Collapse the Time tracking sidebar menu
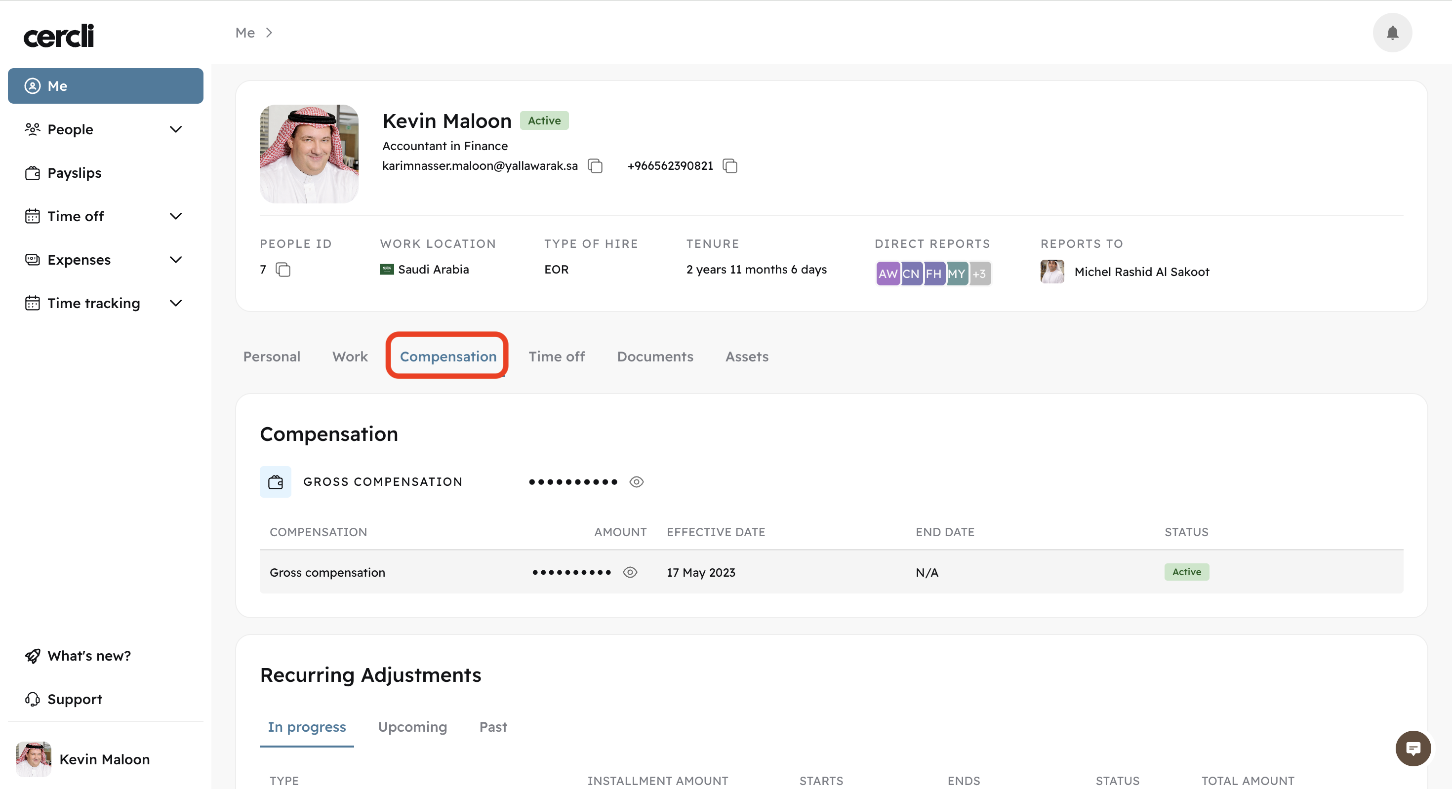 pos(176,303)
